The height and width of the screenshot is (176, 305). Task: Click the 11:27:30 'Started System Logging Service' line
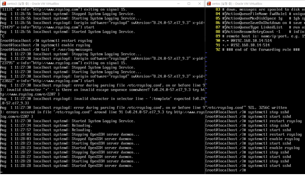tap(68, 121)
